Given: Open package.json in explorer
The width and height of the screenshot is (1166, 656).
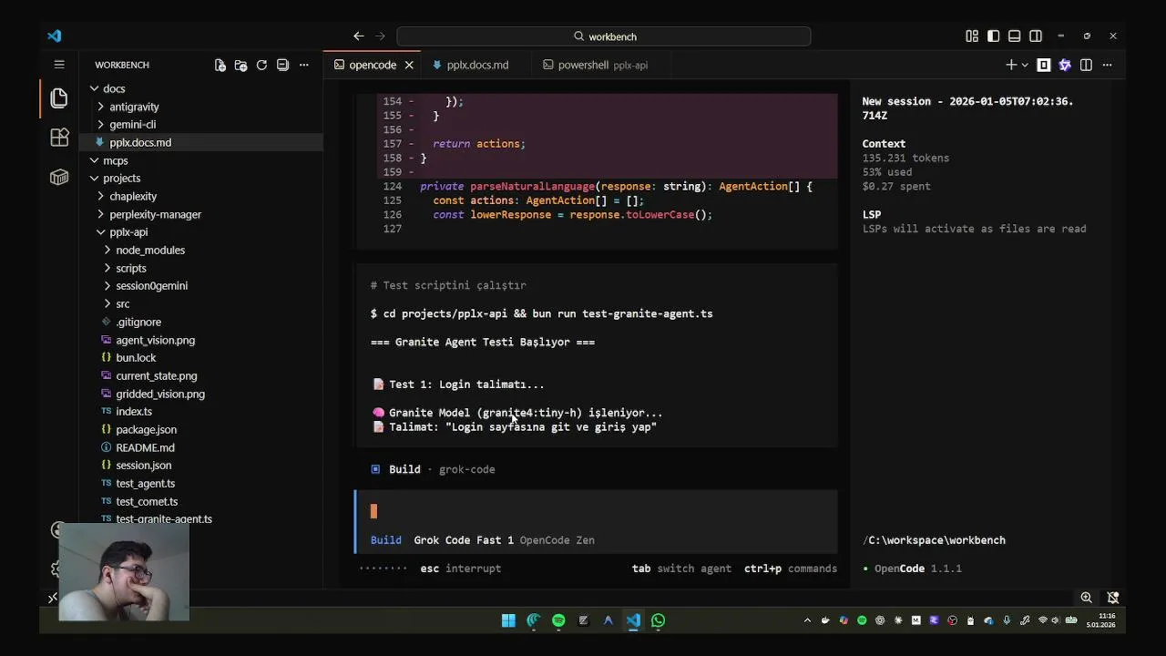Looking at the screenshot, I should pos(200,429).
